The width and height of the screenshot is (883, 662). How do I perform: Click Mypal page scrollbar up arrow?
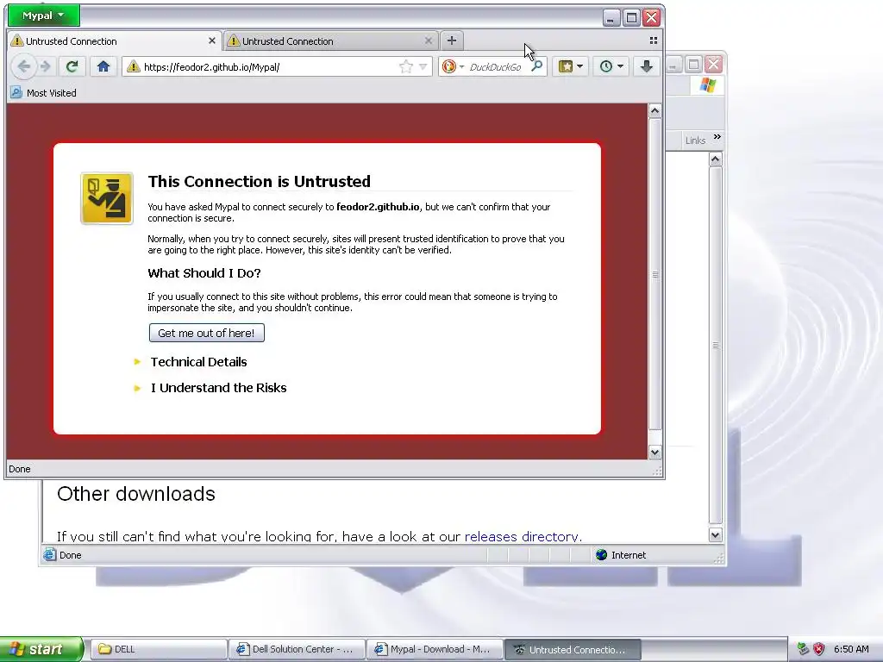(x=654, y=111)
